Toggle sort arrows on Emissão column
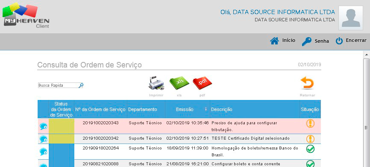Screen dimensions: 370x167 (x=206, y=109)
